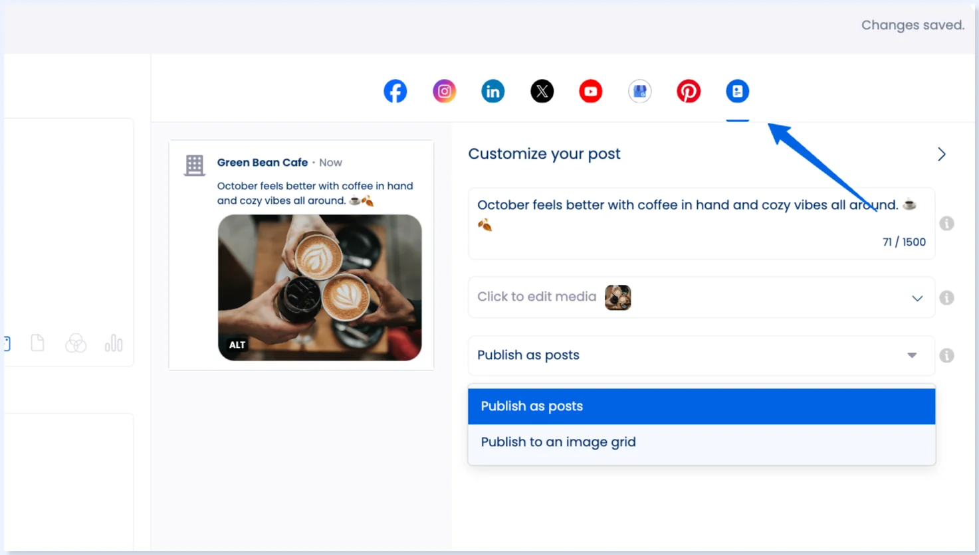Click the Changes saved. status text
The width and height of the screenshot is (979, 555).
coord(913,25)
